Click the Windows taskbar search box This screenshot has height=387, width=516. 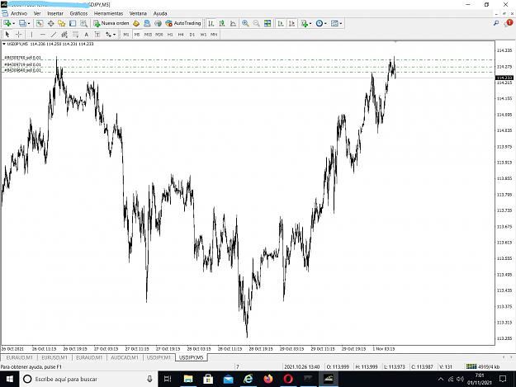tap(88, 379)
